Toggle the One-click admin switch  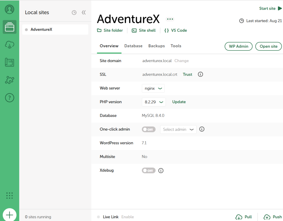(148, 129)
